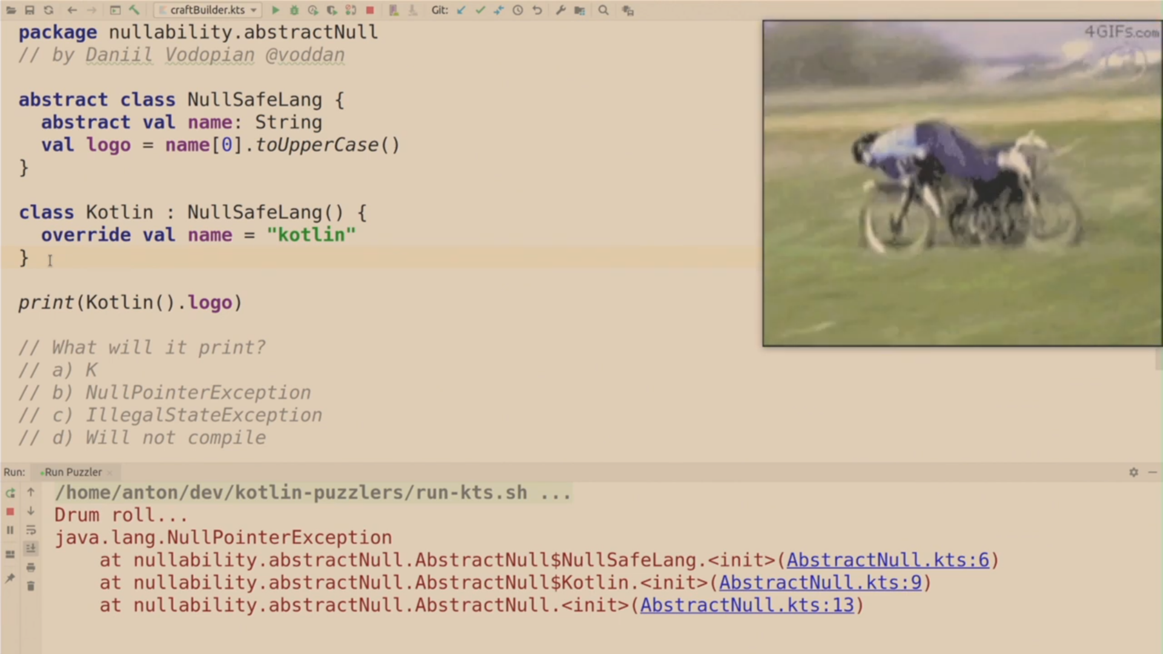Toggle scroll to end in console
Image resolution: width=1163 pixels, height=654 pixels.
[31, 549]
